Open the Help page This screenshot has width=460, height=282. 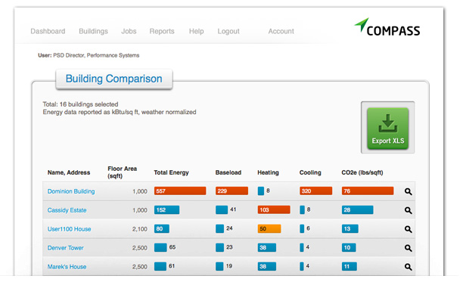pos(196,31)
